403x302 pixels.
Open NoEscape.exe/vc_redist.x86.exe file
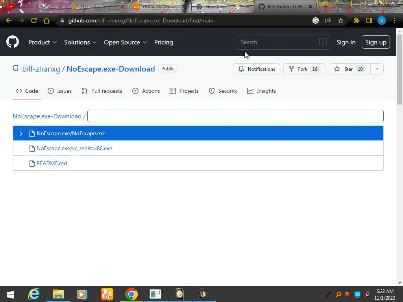click(74, 148)
